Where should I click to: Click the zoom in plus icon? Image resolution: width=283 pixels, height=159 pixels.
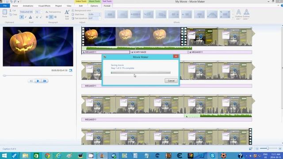click(280, 148)
